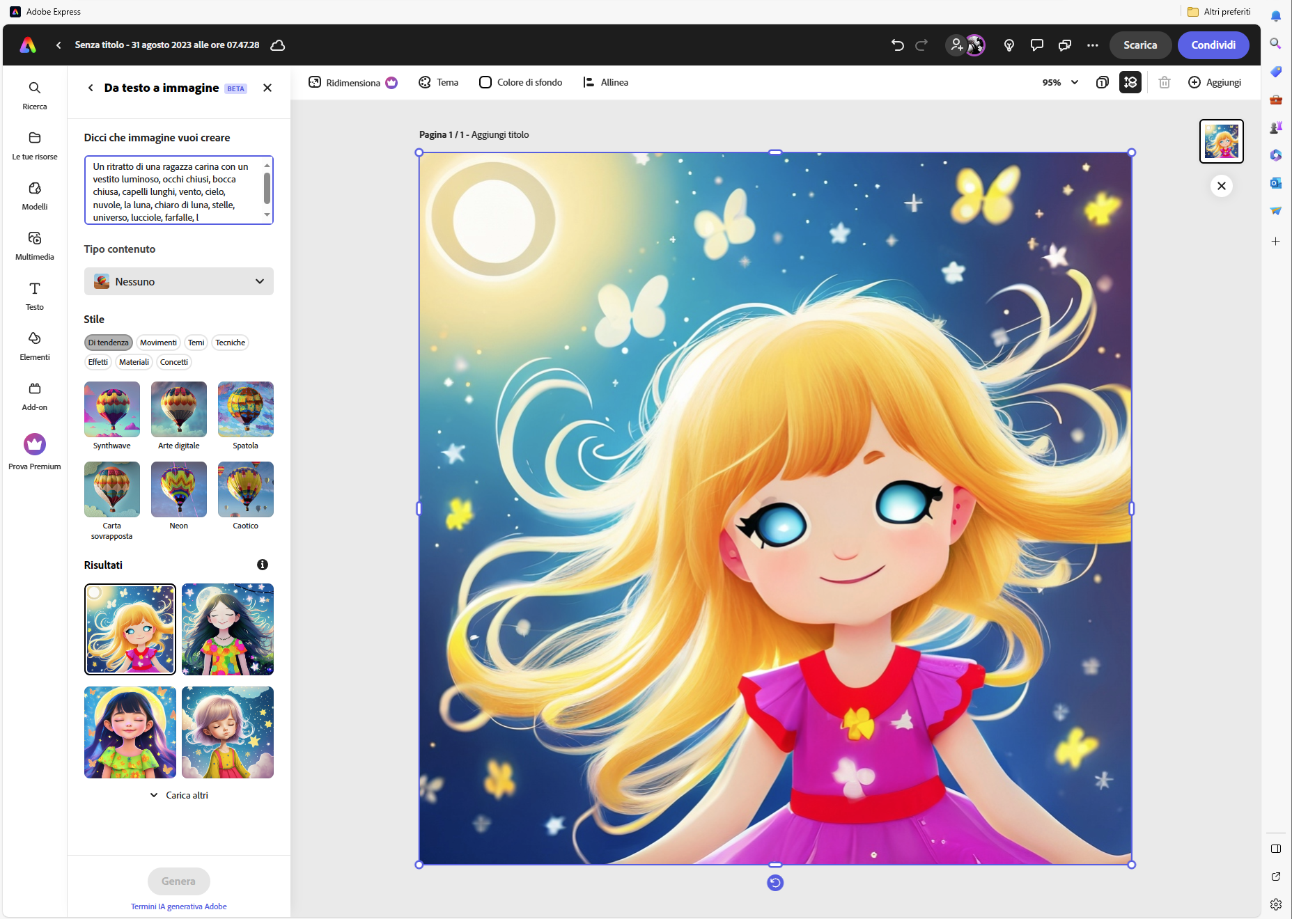Select the Testo tool in sidebar
1292x919 pixels.
(35, 296)
